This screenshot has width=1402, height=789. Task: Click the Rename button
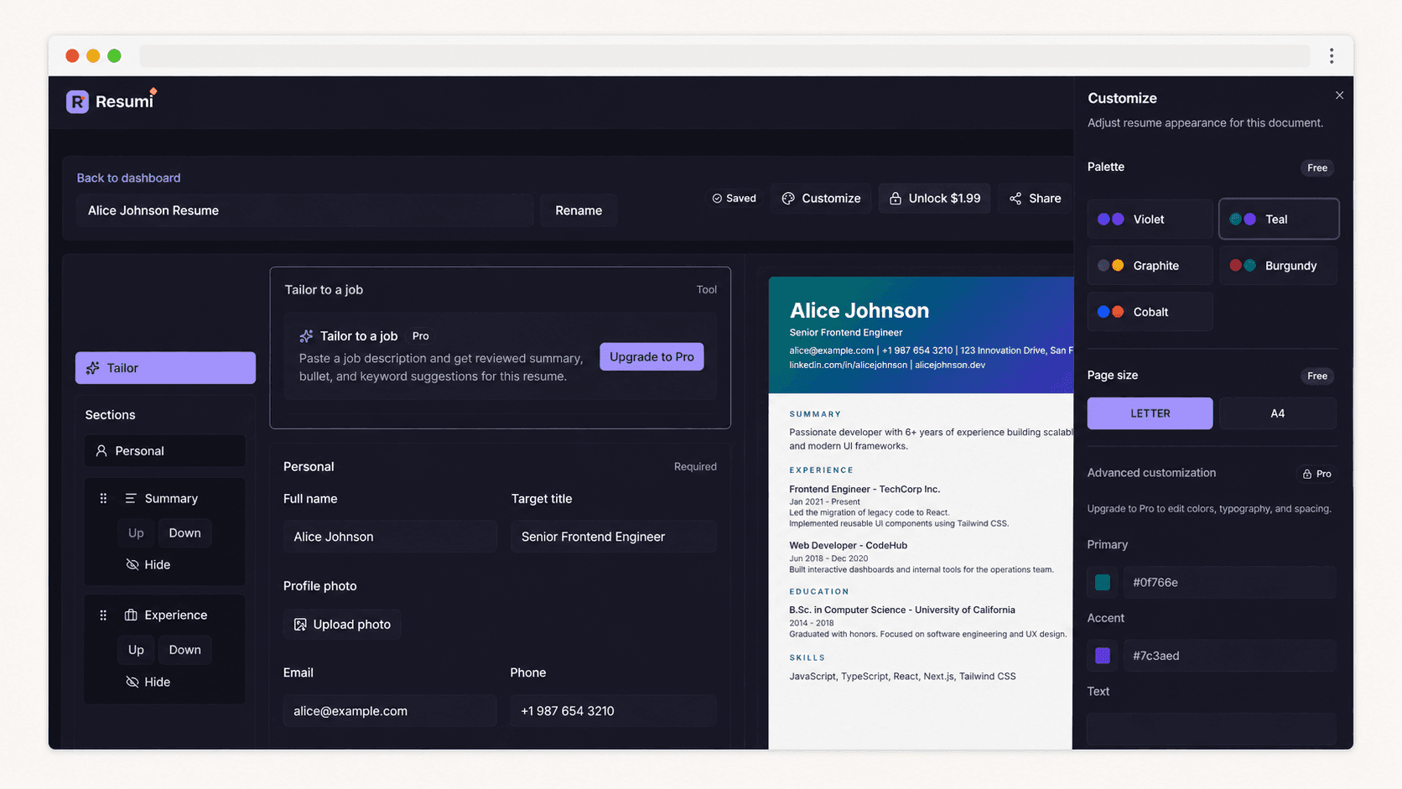(x=579, y=210)
